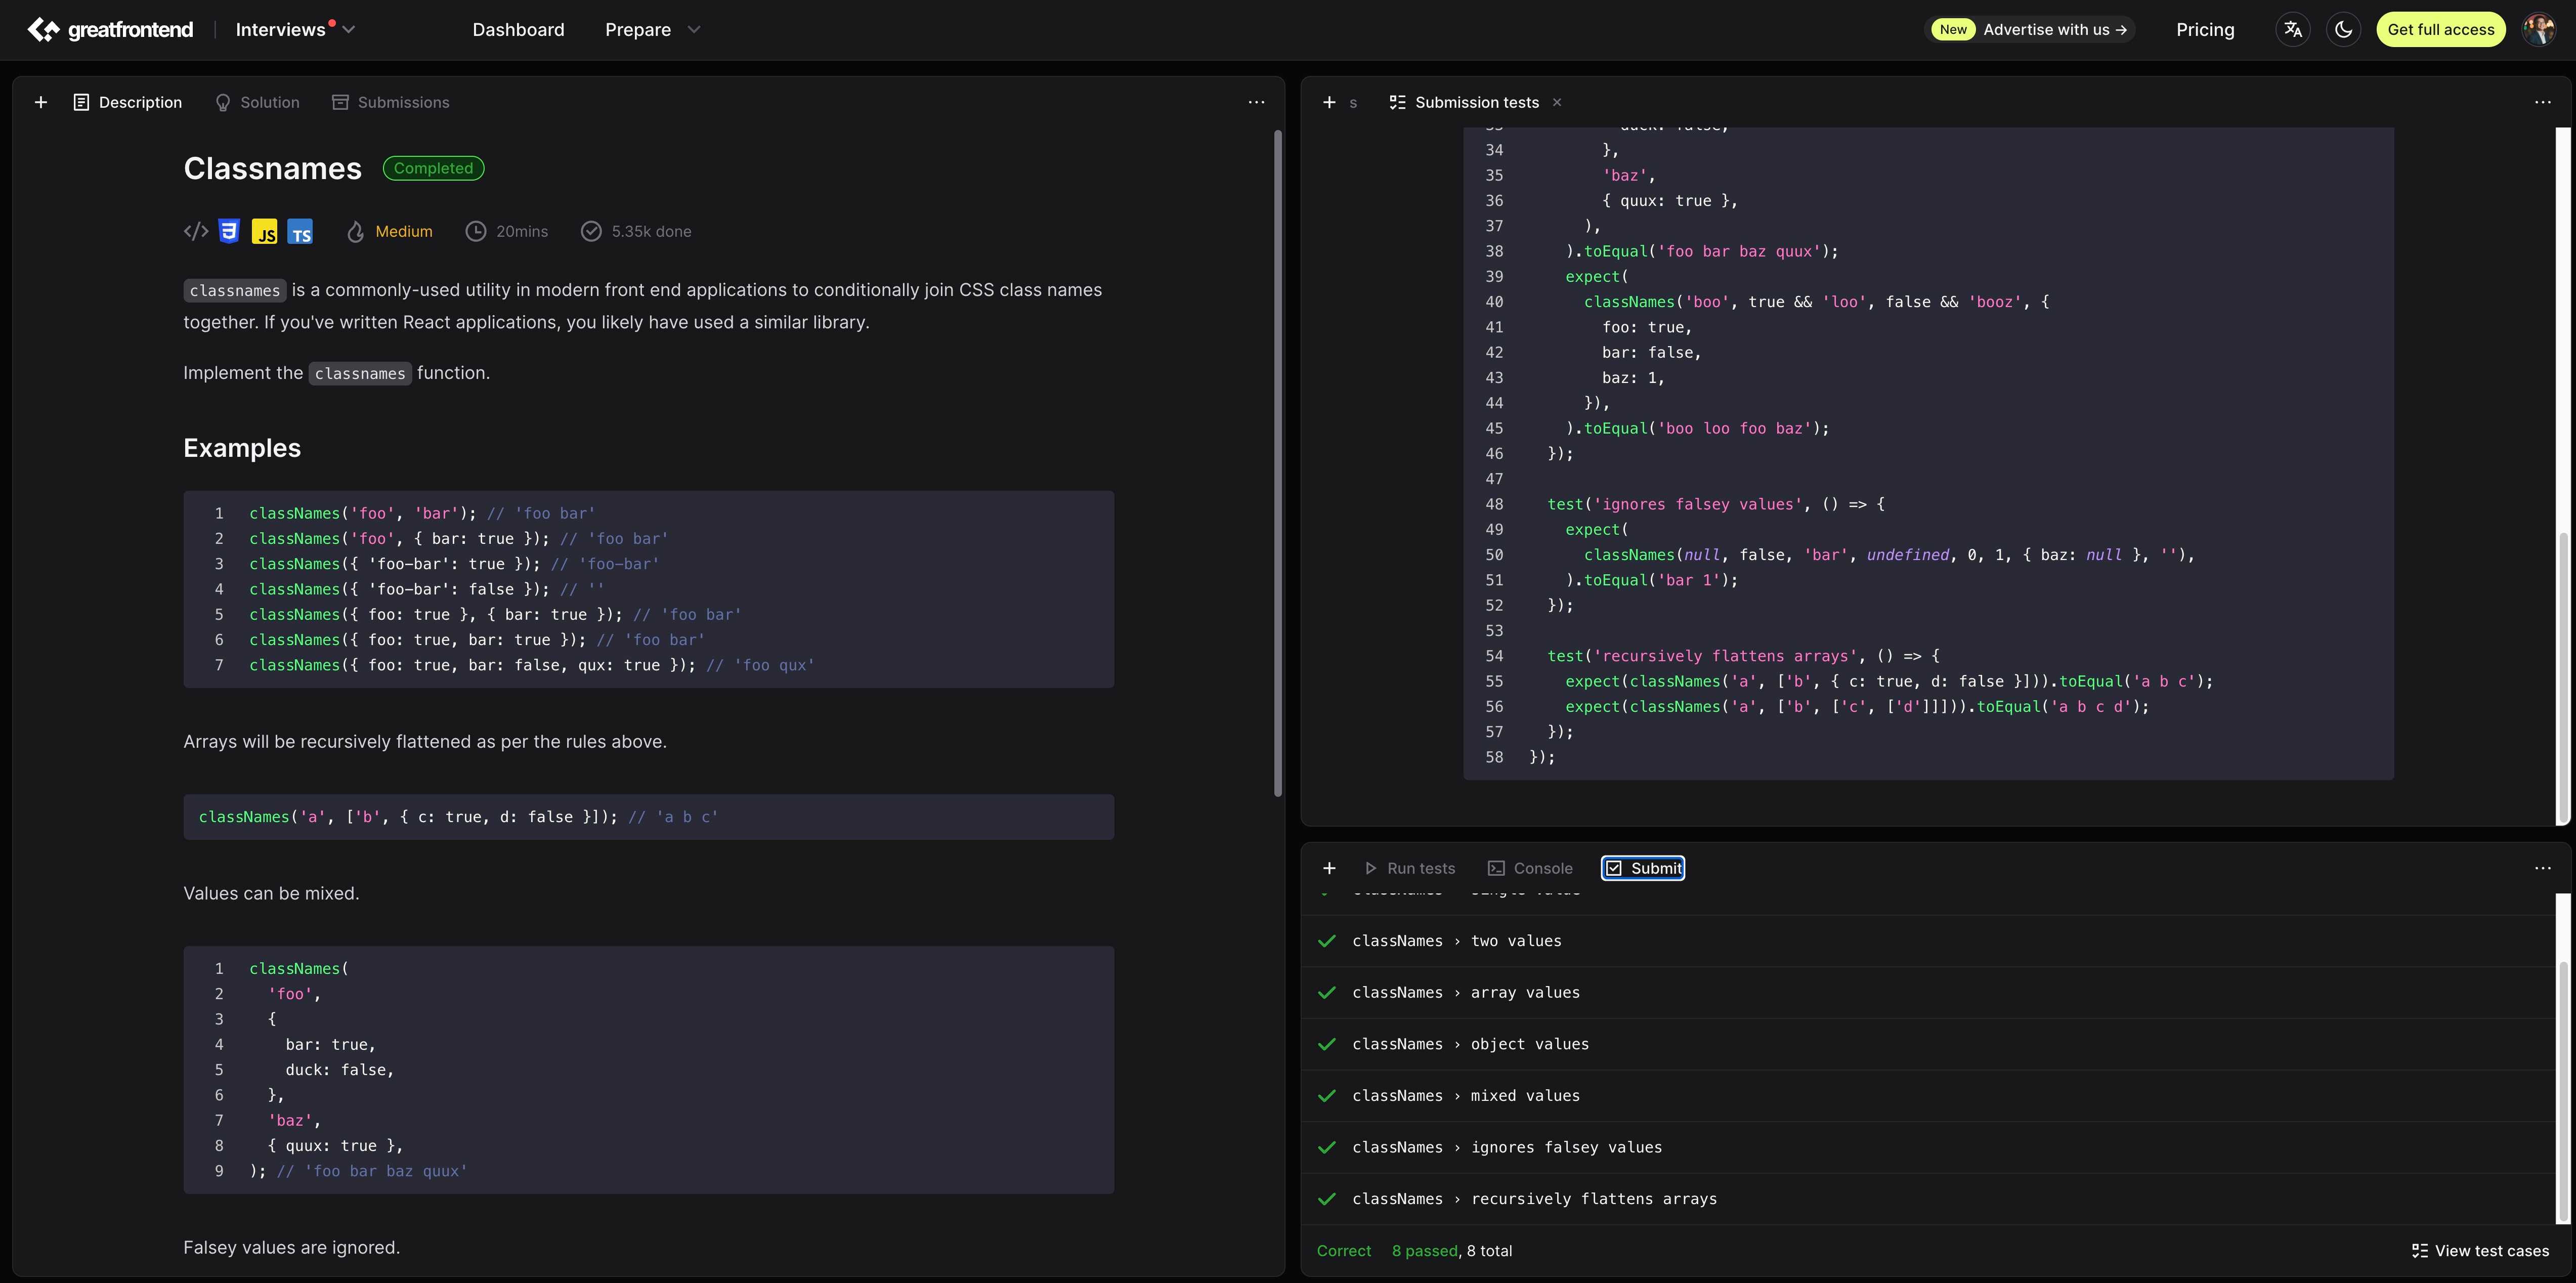Open View test cases link
Screen dimensions: 2576x1283
click(2480, 1251)
